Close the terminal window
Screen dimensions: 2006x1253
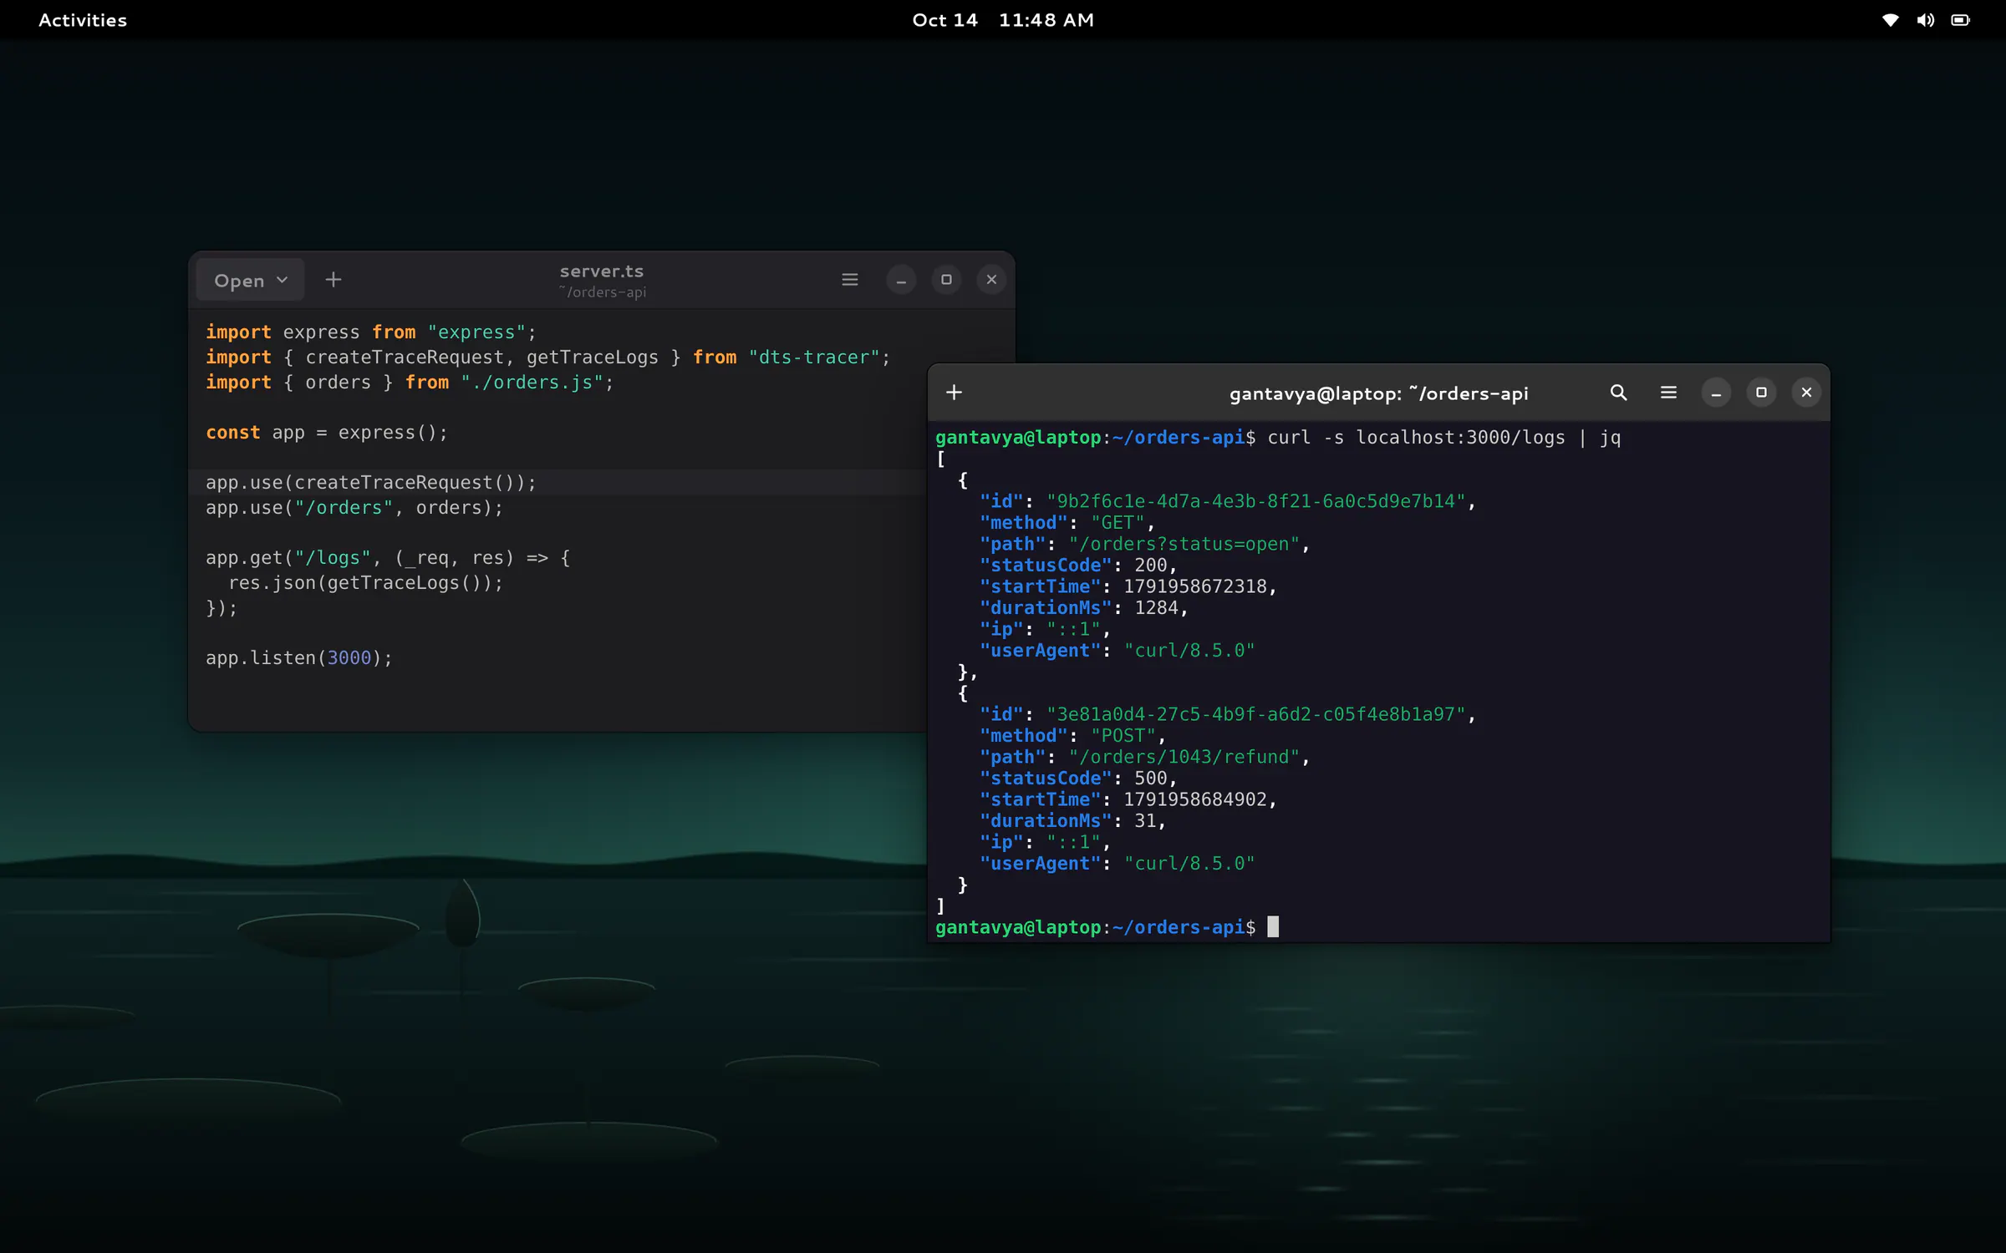(x=1806, y=393)
